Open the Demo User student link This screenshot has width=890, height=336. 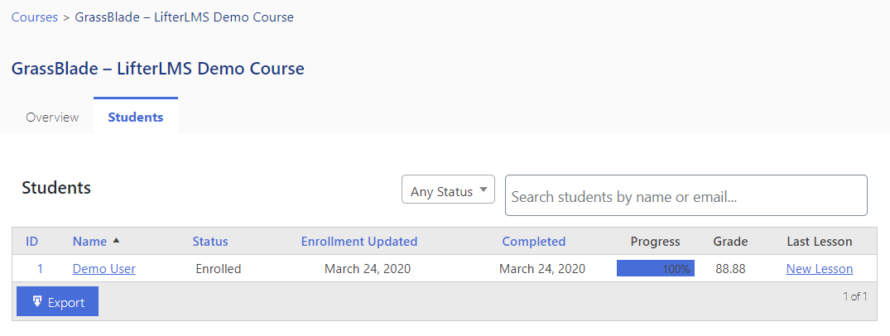(x=103, y=268)
